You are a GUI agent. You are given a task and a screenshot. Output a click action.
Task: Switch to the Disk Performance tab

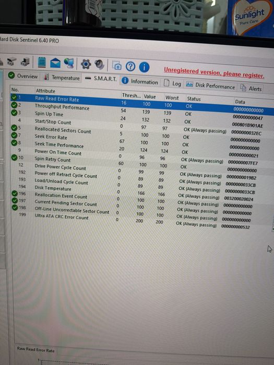pos(211,86)
